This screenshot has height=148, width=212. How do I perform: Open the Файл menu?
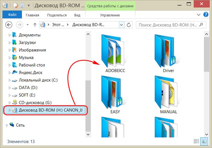pyautogui.click(x=12, y=15)
